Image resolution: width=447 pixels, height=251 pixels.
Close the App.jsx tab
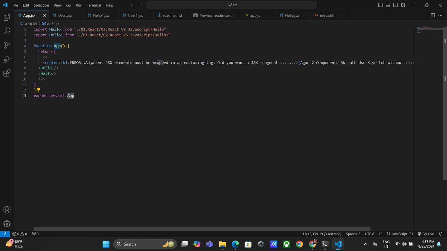tap(45, 16)
